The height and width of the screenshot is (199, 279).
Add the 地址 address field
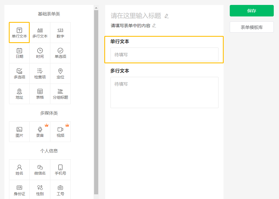coord(19,94)
